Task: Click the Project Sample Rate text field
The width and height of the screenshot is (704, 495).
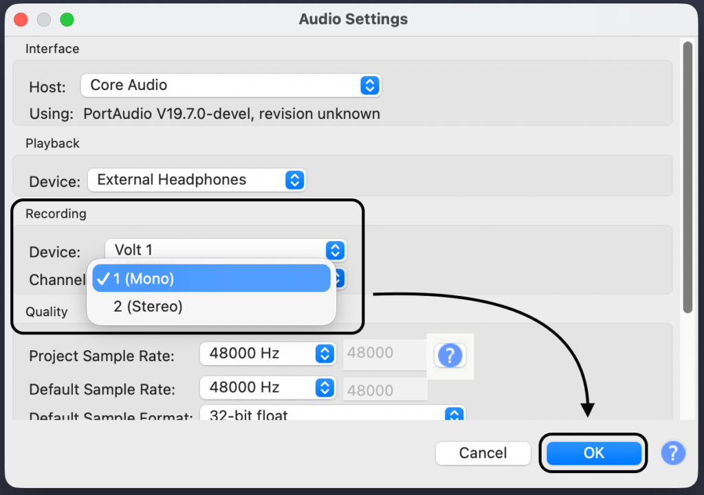Action: click(384, 354)
